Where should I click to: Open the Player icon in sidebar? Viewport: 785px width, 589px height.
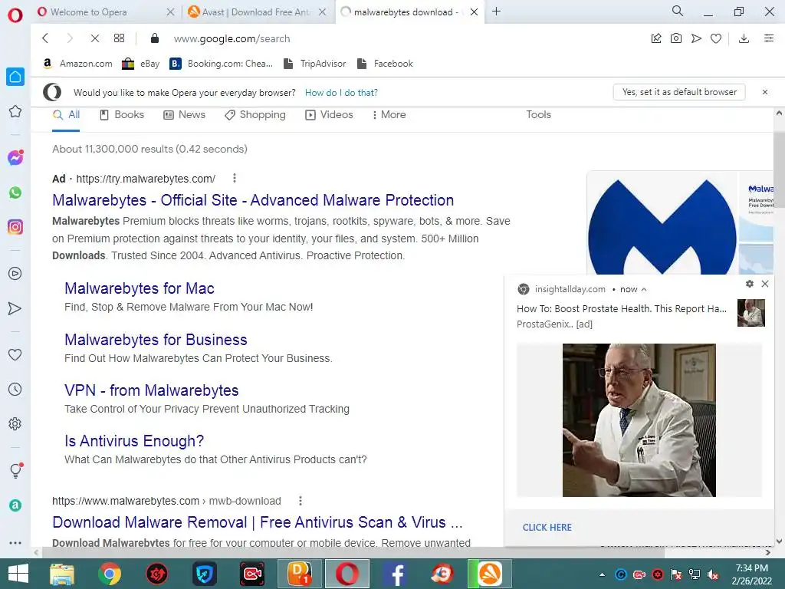click(x=15, y=274)
